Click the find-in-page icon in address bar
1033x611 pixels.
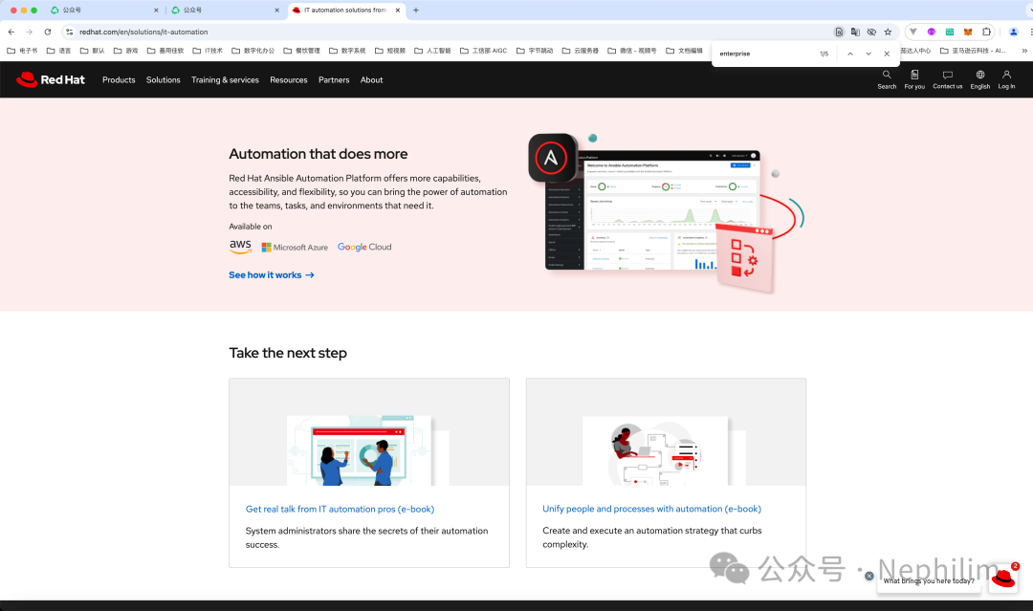click(839, 32)
